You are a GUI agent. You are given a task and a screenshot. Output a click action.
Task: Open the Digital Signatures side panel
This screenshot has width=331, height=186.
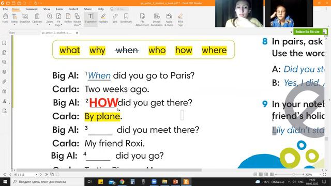point(4,101)
